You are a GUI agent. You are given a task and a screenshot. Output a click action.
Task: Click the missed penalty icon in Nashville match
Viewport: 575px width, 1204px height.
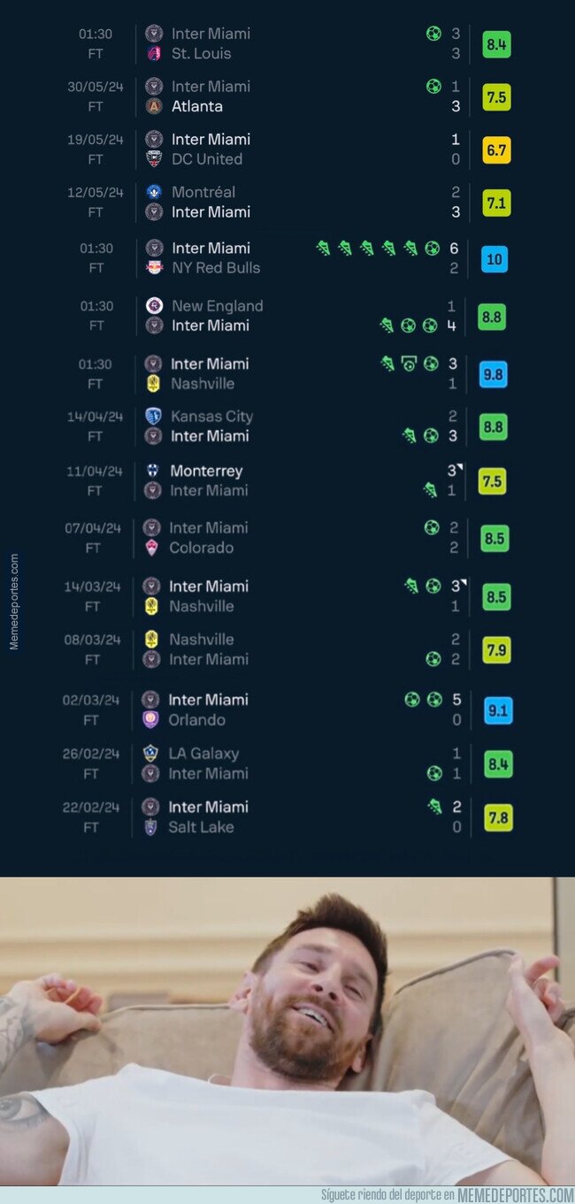click(409, 364)
